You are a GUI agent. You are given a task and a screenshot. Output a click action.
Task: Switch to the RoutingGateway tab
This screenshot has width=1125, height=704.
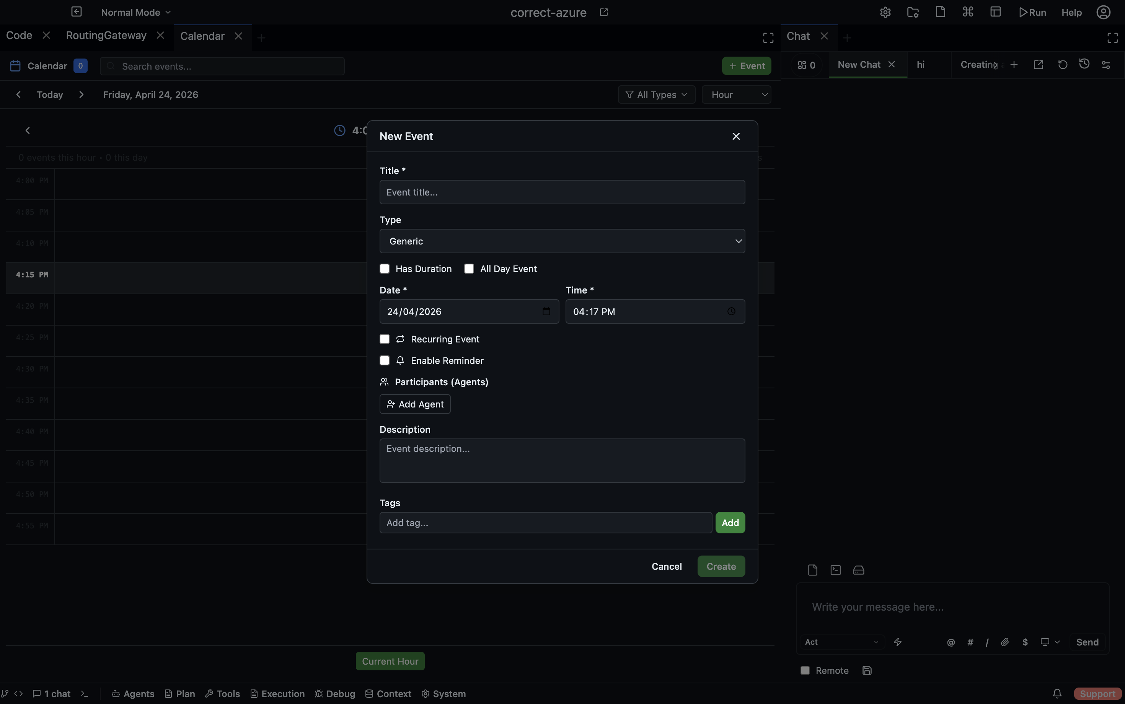106,35
